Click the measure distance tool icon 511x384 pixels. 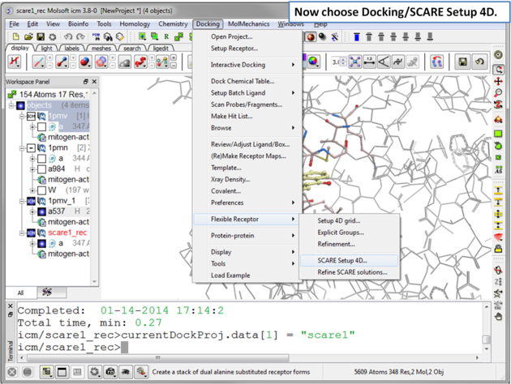pos(370,62)
